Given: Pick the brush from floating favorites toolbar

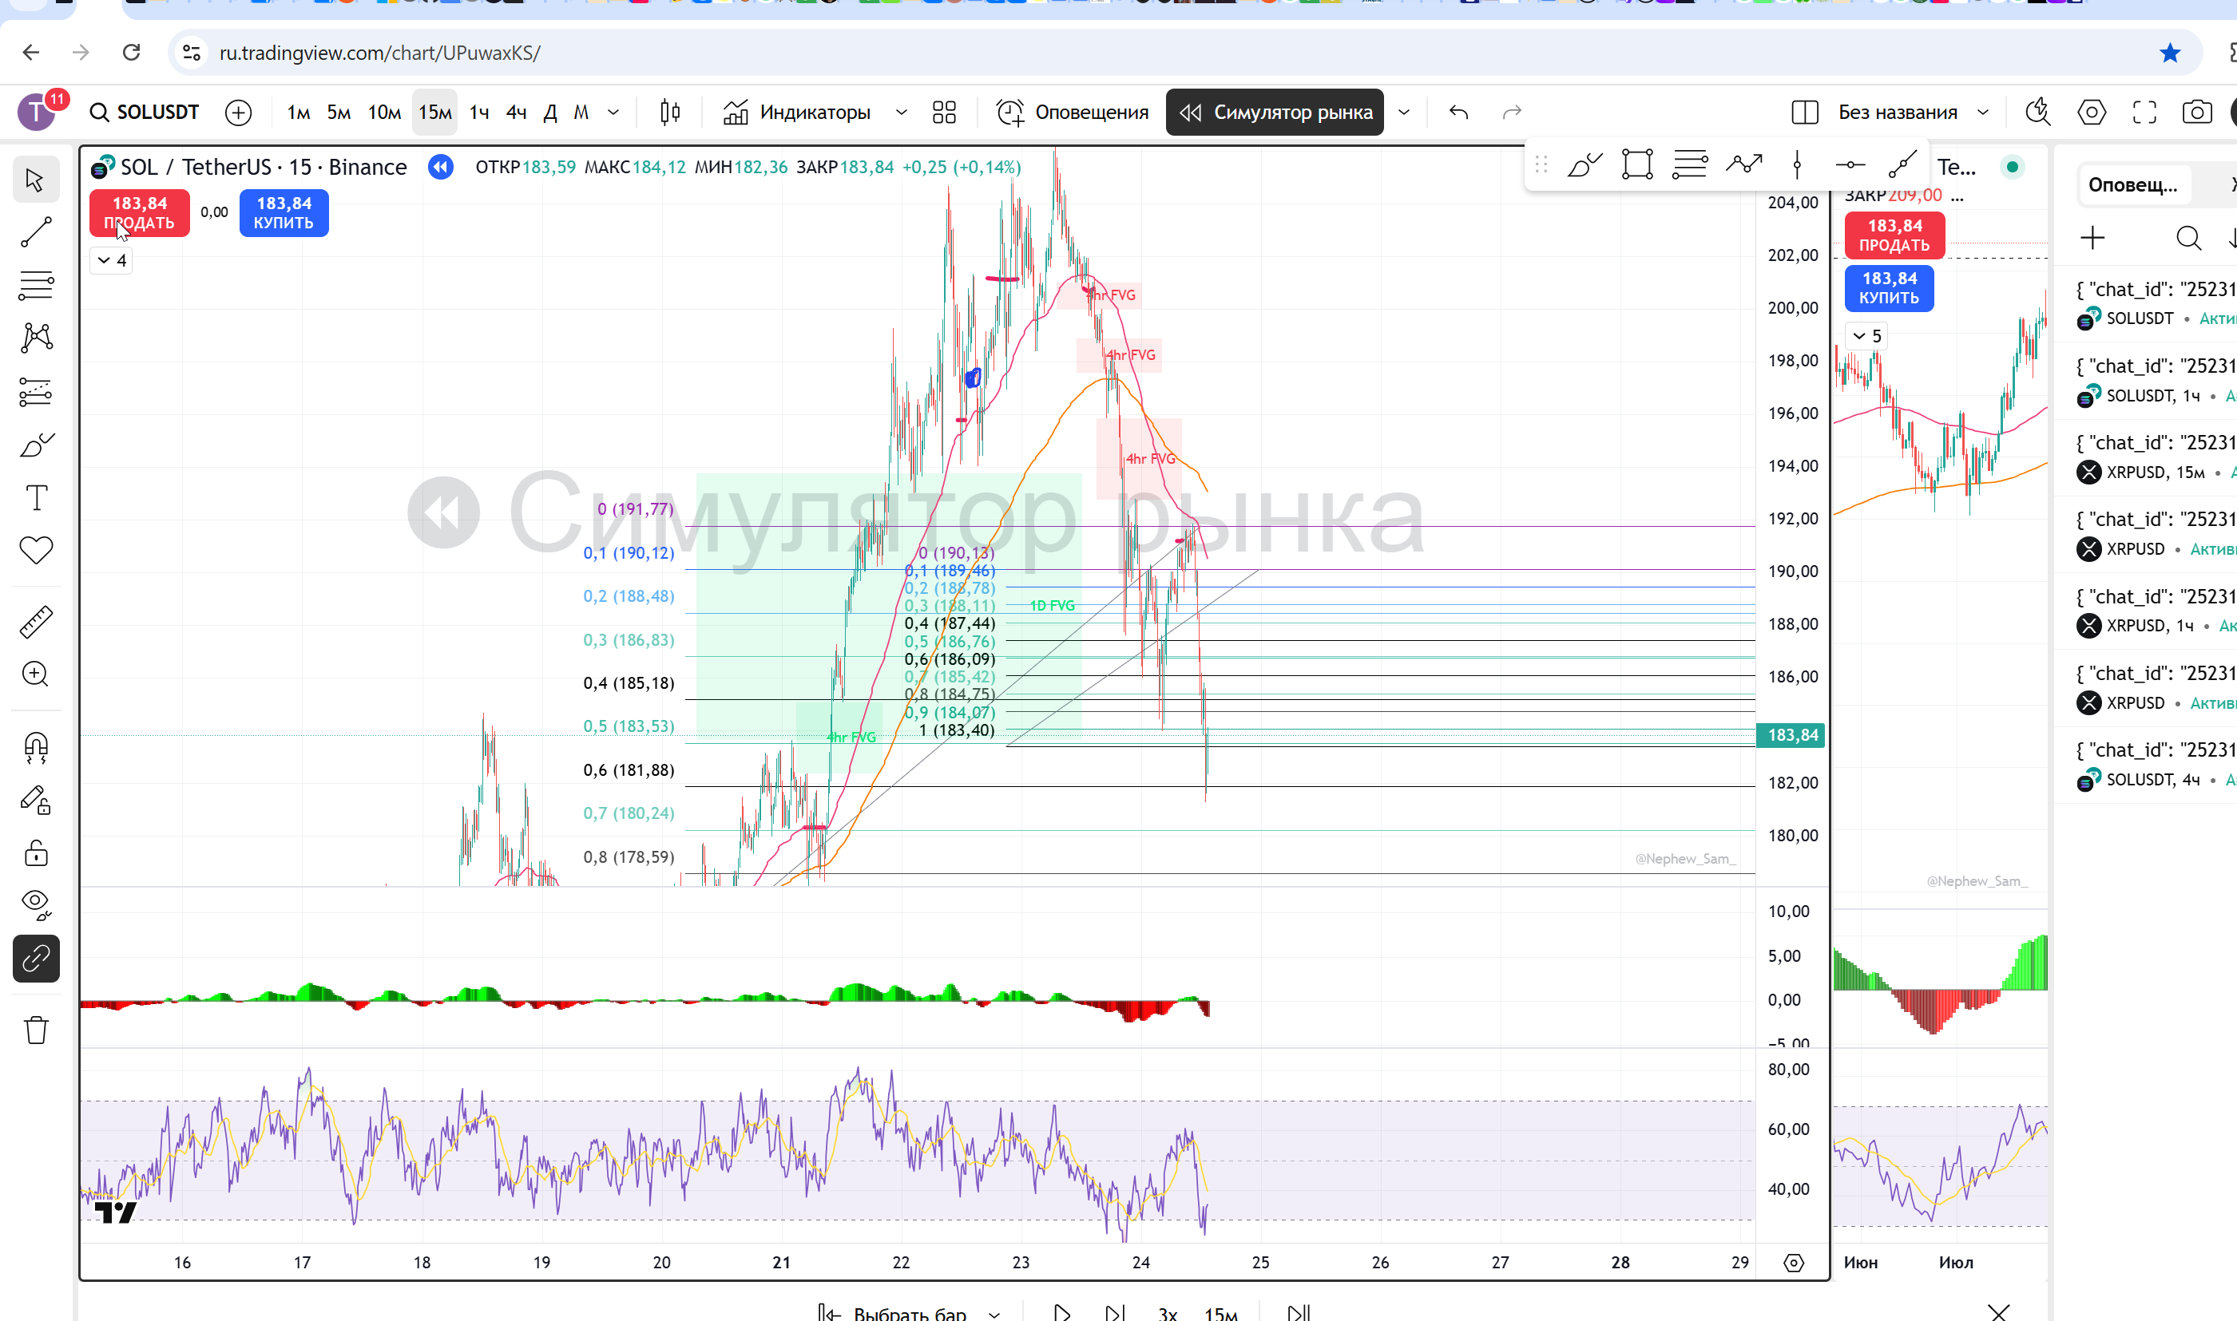Looking at the screenshot, I should point(1585,164).
